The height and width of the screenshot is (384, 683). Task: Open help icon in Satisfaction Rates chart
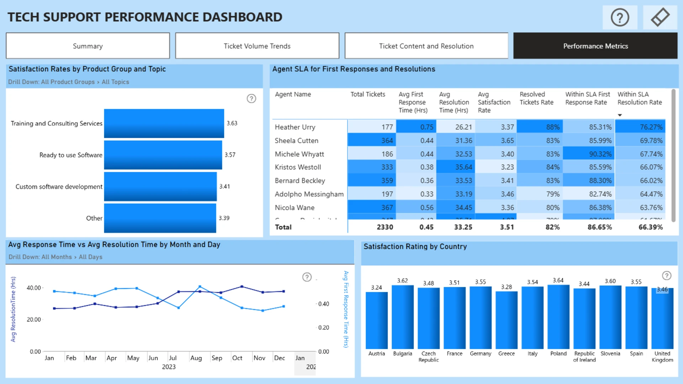[251, 98]
